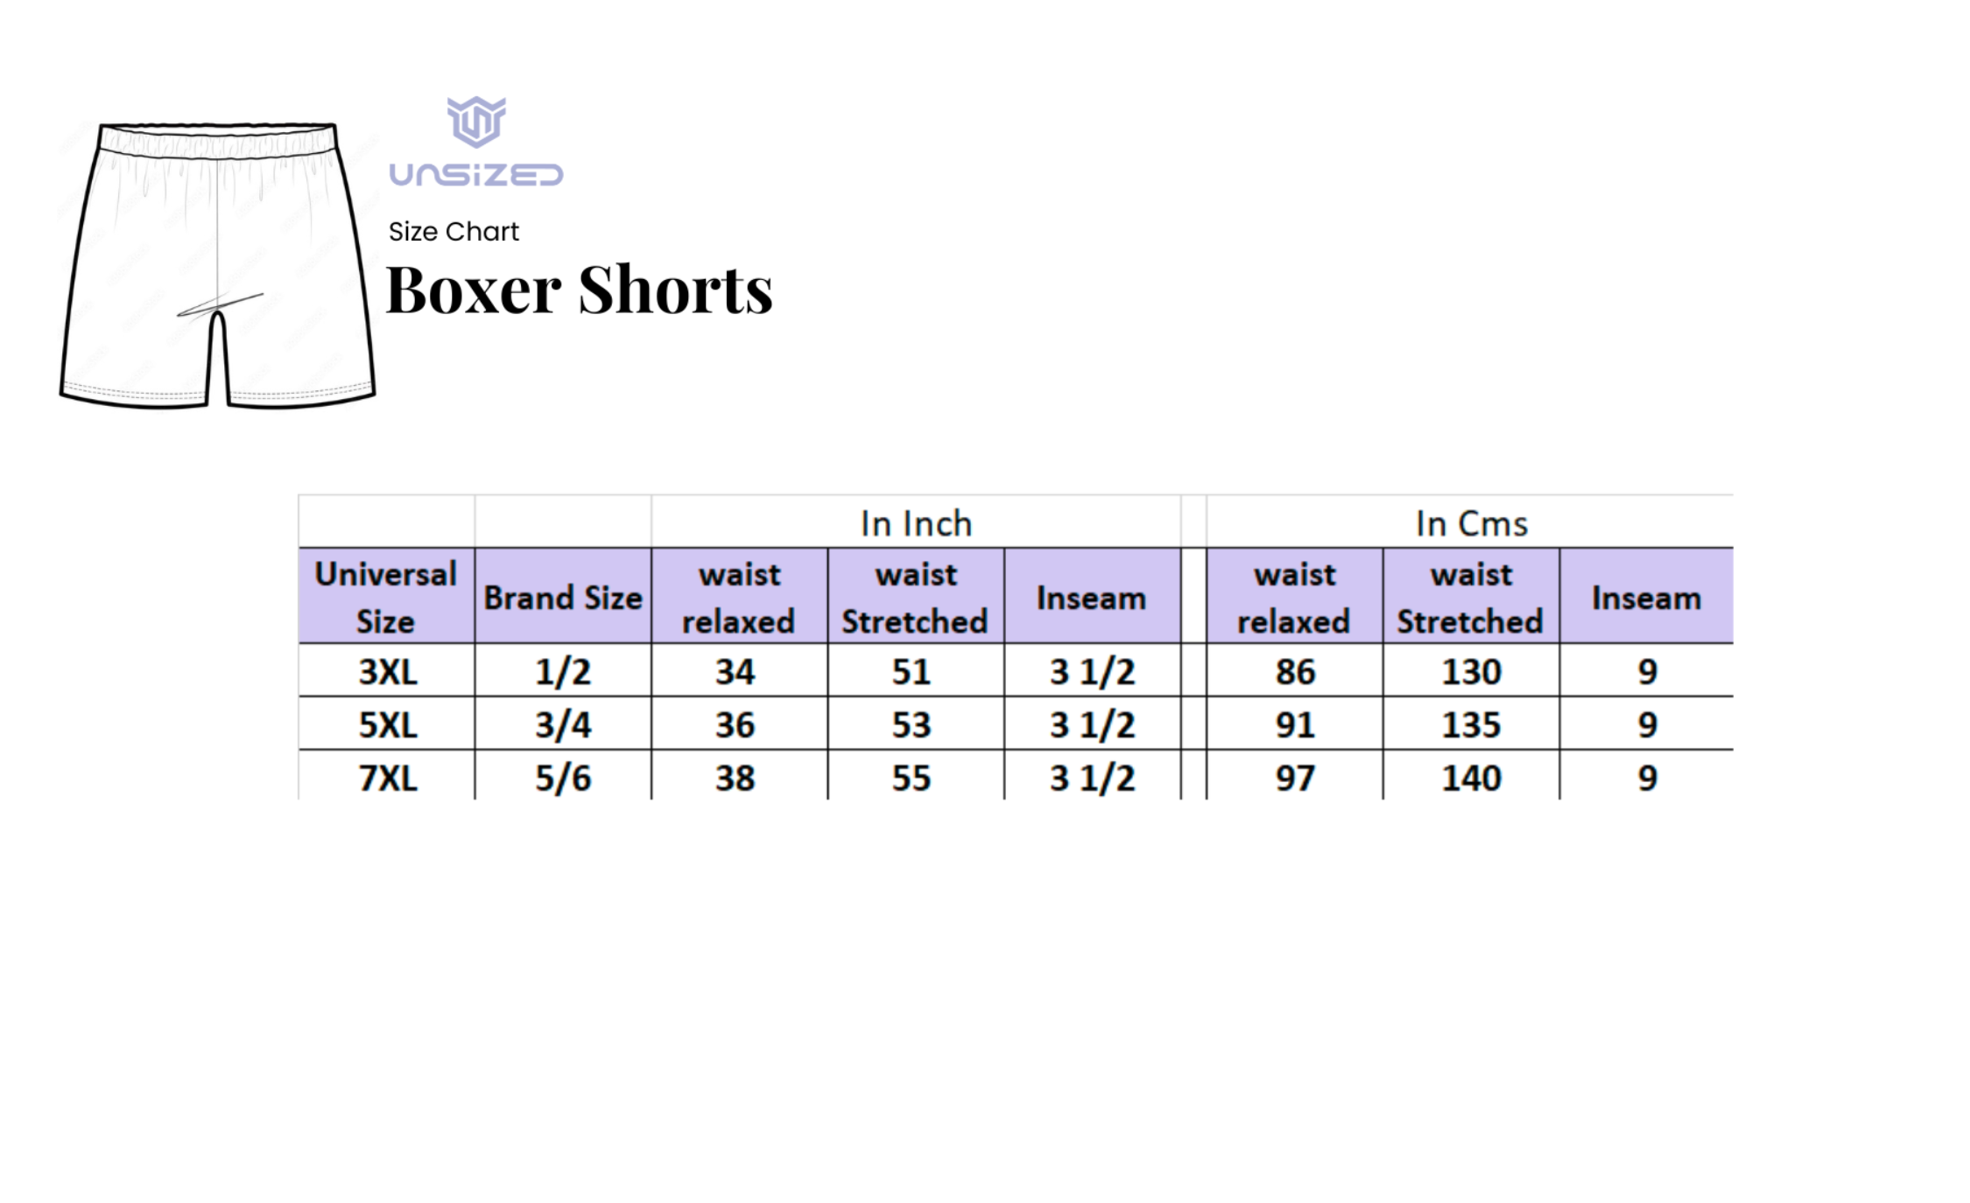Image resolution: width=1970 pixels, height=1203 pixels.
Task: Click the Size Chart label
Action: (454, 232)
